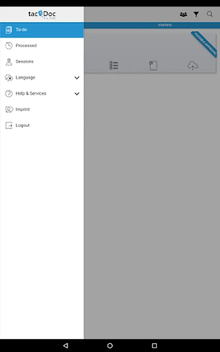Log out using Logout entry
The image size is (220, 352).
(42, 125)
